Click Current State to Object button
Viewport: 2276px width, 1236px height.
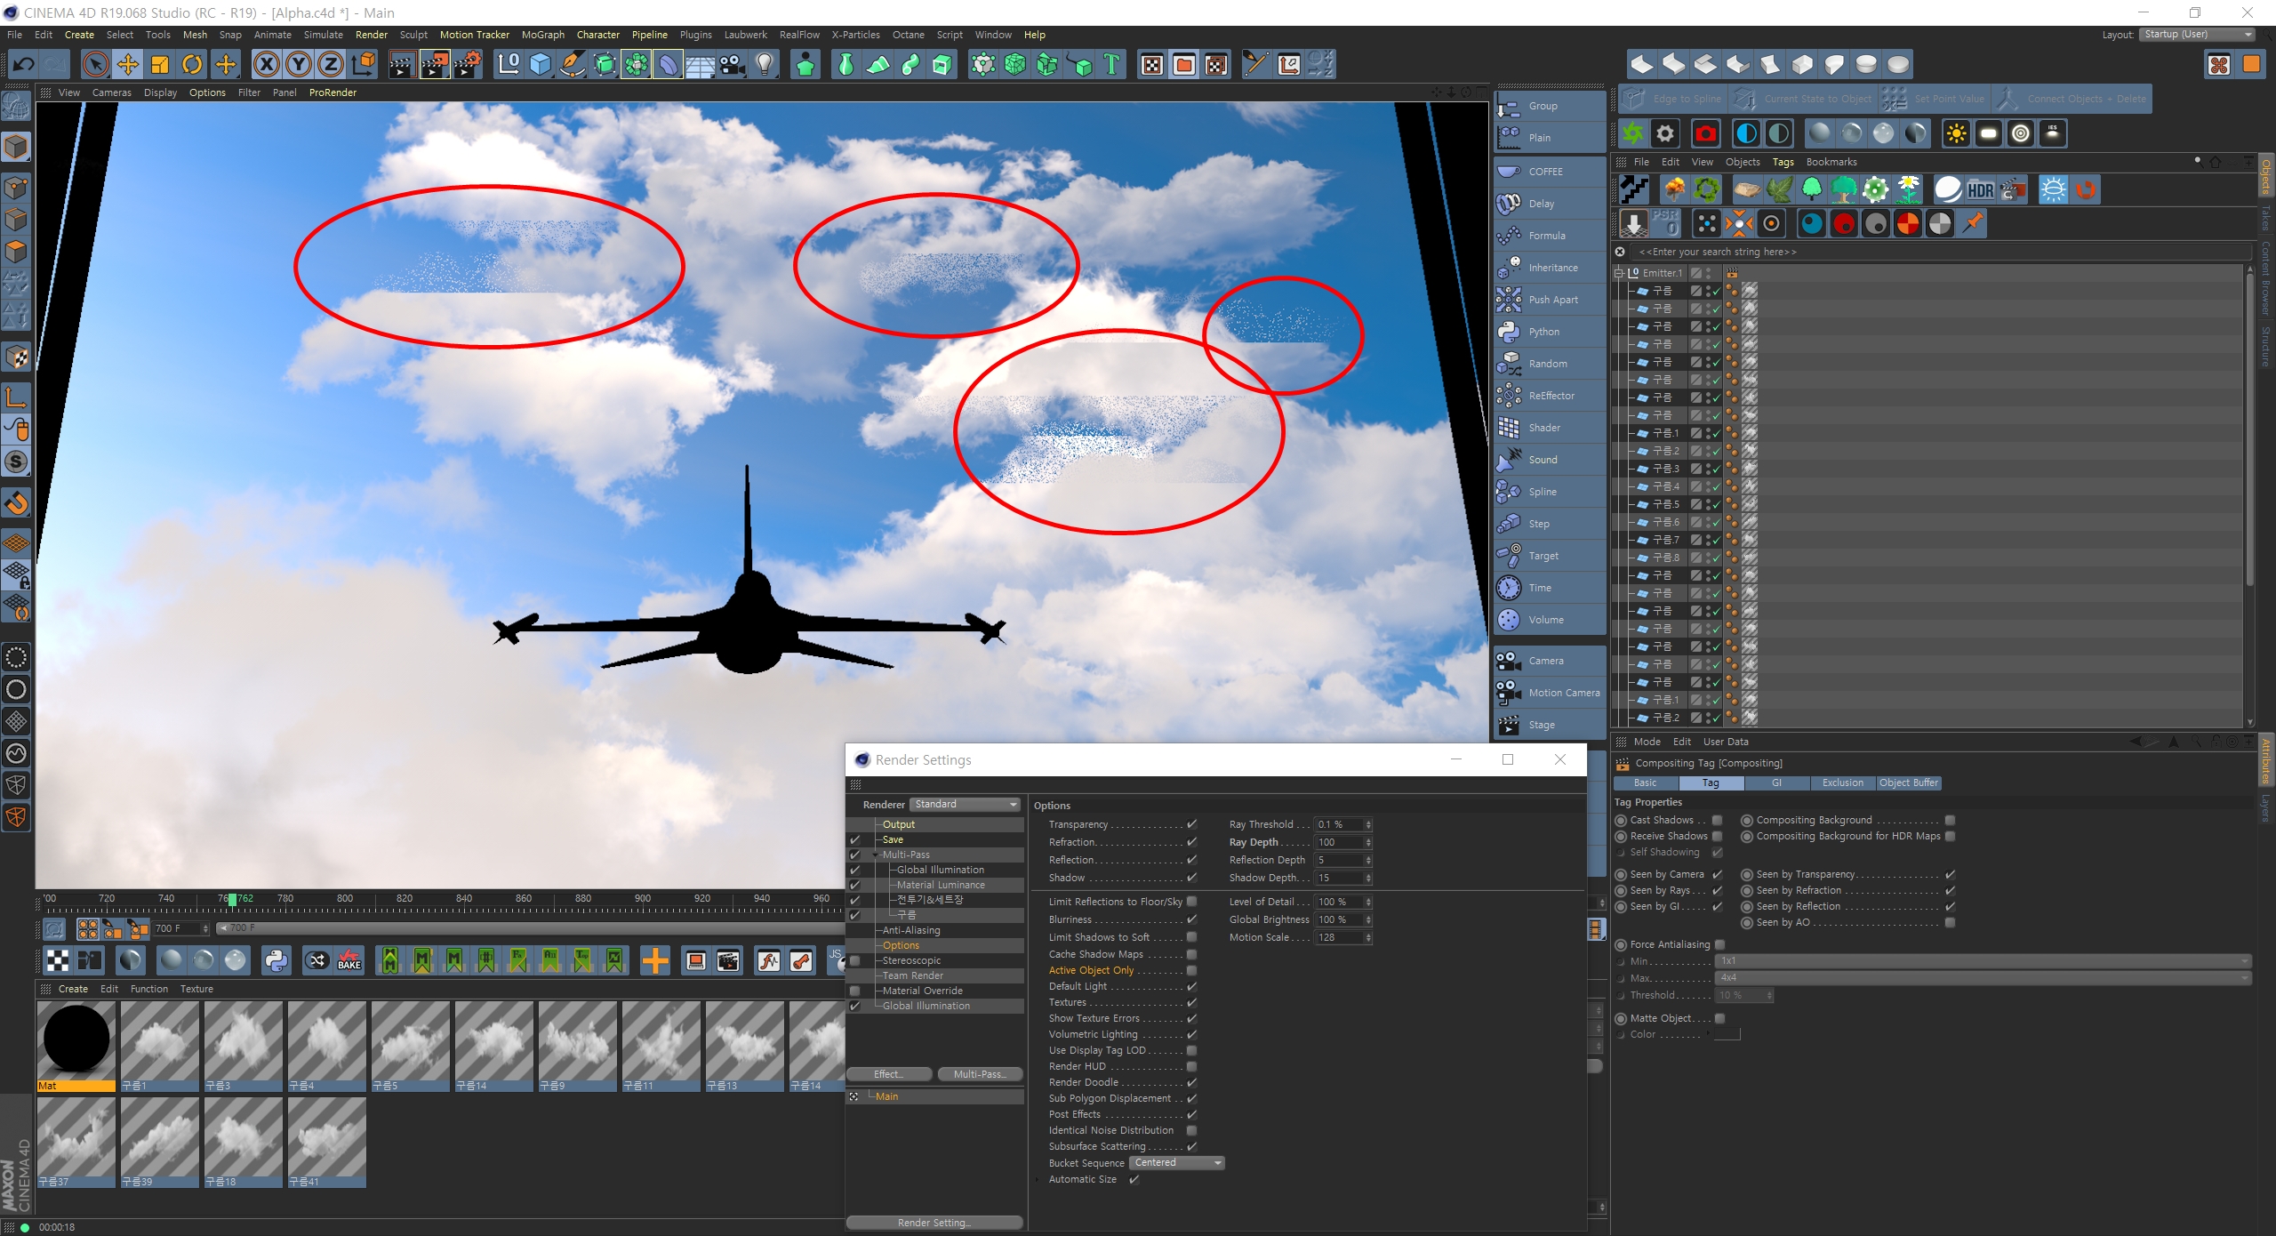[1803, 99]
